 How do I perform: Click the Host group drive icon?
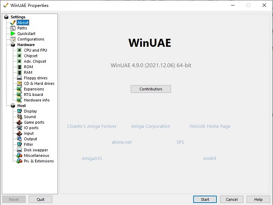pos(13,105)
